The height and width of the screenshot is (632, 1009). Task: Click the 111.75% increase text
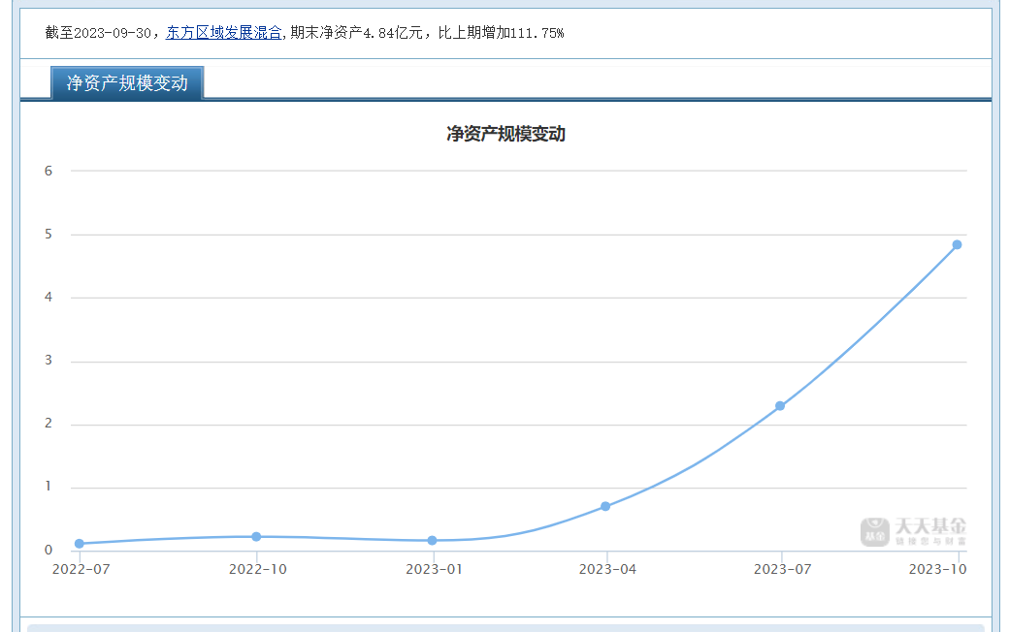pyautogui.click(x=537, y=33)
